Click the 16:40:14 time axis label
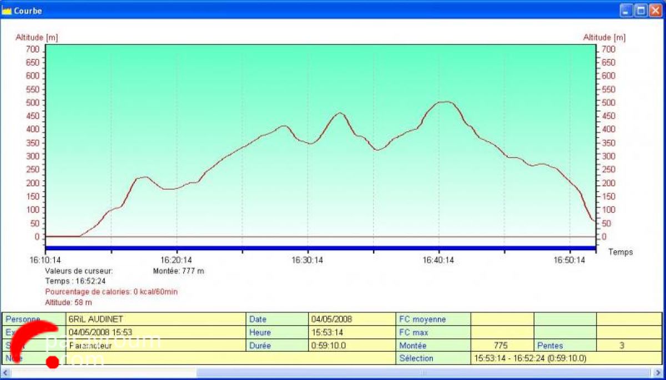The width and height of the screenshot is (666, 380). pos(438,260)
